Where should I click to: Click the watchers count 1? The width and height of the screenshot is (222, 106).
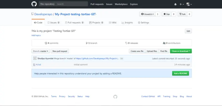158,14
